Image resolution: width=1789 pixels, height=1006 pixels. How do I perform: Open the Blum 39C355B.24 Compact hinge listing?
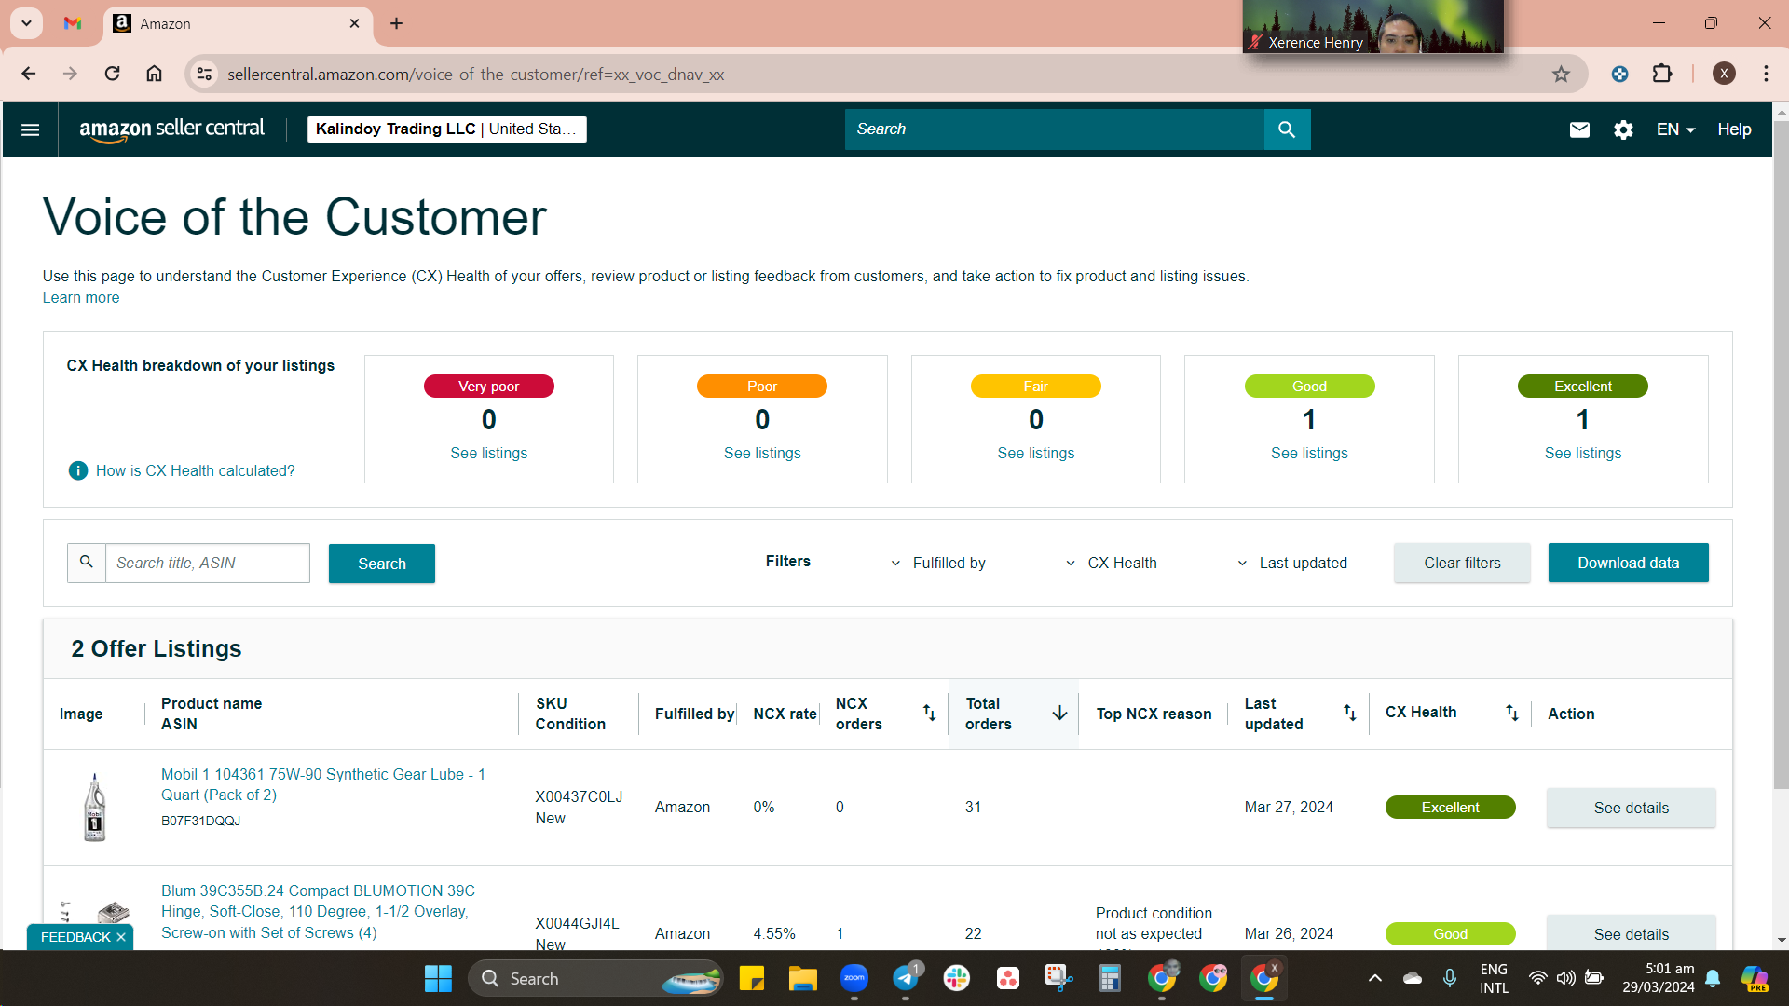[318, 912]
